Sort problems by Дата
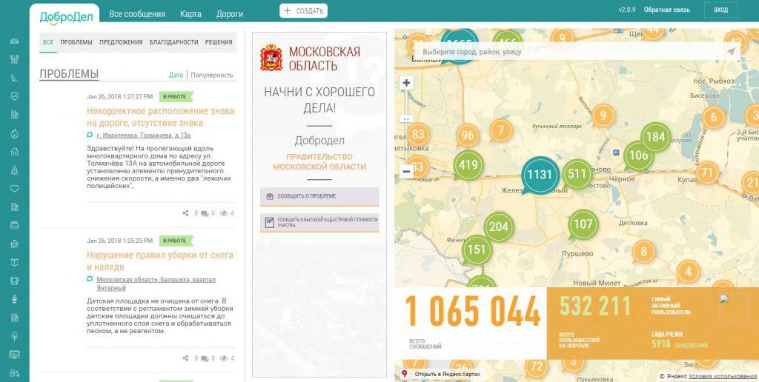 pyautogui.click(x=176, y=75)
